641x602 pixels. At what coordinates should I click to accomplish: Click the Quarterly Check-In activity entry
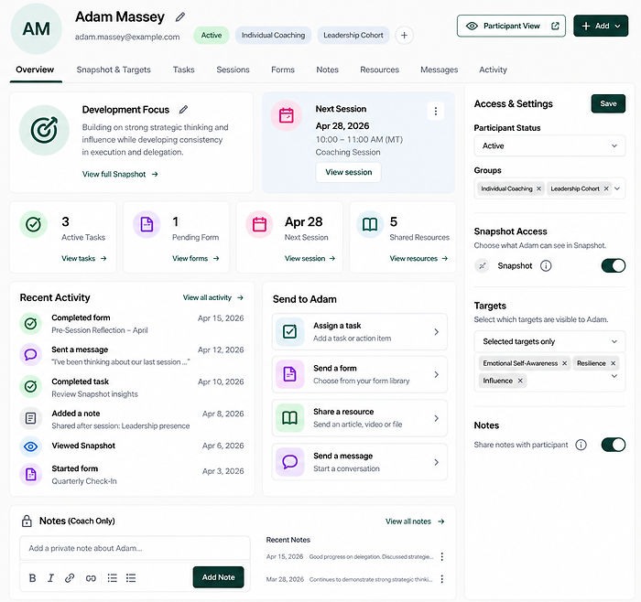coord(132,475)
